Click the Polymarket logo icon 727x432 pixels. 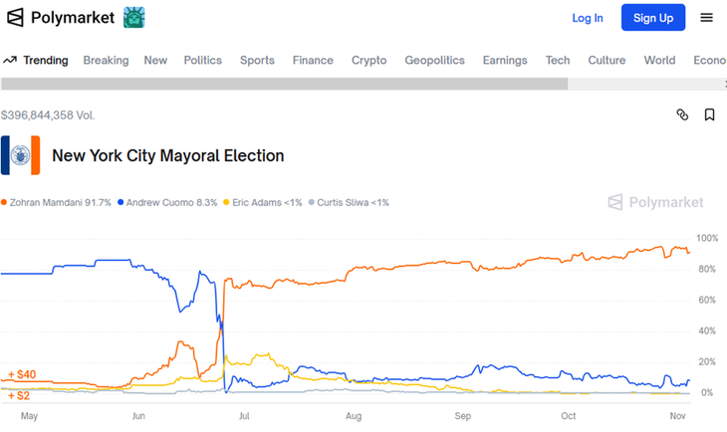coord(15,17)
